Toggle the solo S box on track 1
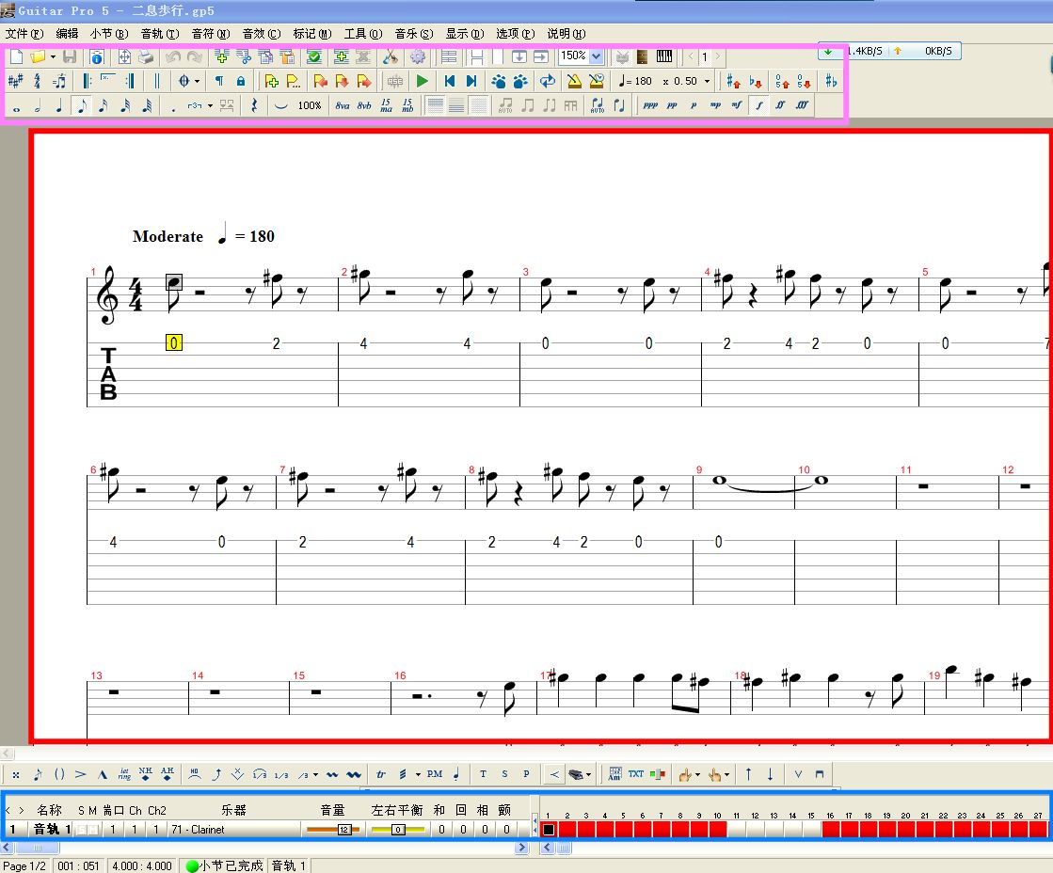The image size is (1053, 873). (83, 830)
